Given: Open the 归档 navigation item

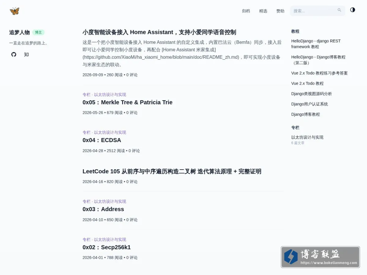Looking at the screenshot, I should [246, 11].
